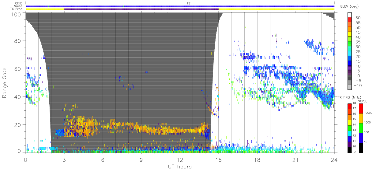The height and width of the screenshot is (173, 376).
Task: Click the blue Noise strip above the plot
Action: [x=180, y=6]
